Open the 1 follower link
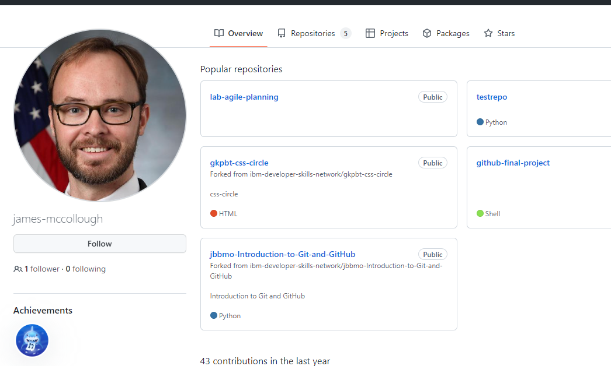 point(41,269)
